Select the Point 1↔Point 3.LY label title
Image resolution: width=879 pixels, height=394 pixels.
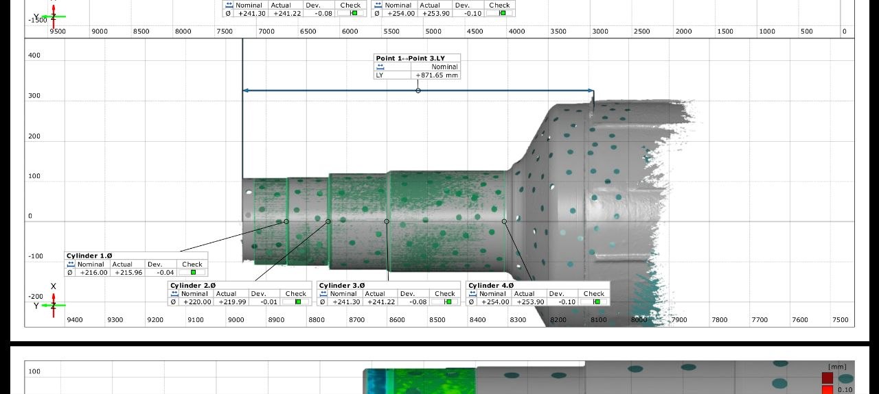[410, 58]
